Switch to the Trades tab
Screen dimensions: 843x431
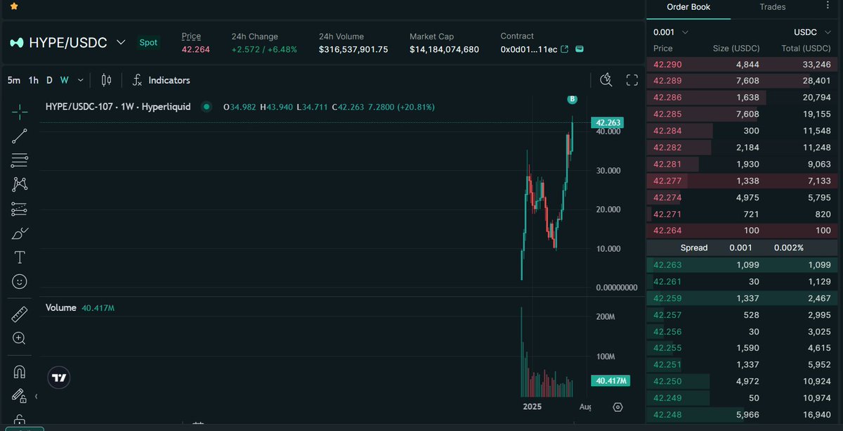772,7
